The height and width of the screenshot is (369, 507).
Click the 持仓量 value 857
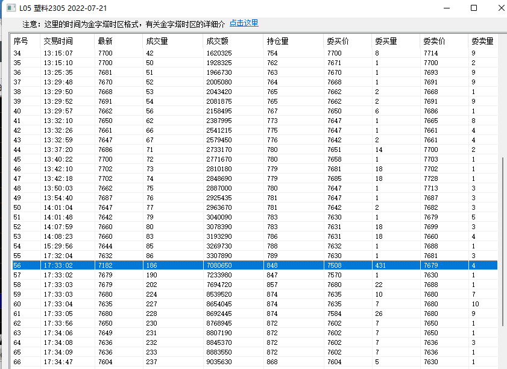point(272,285)
